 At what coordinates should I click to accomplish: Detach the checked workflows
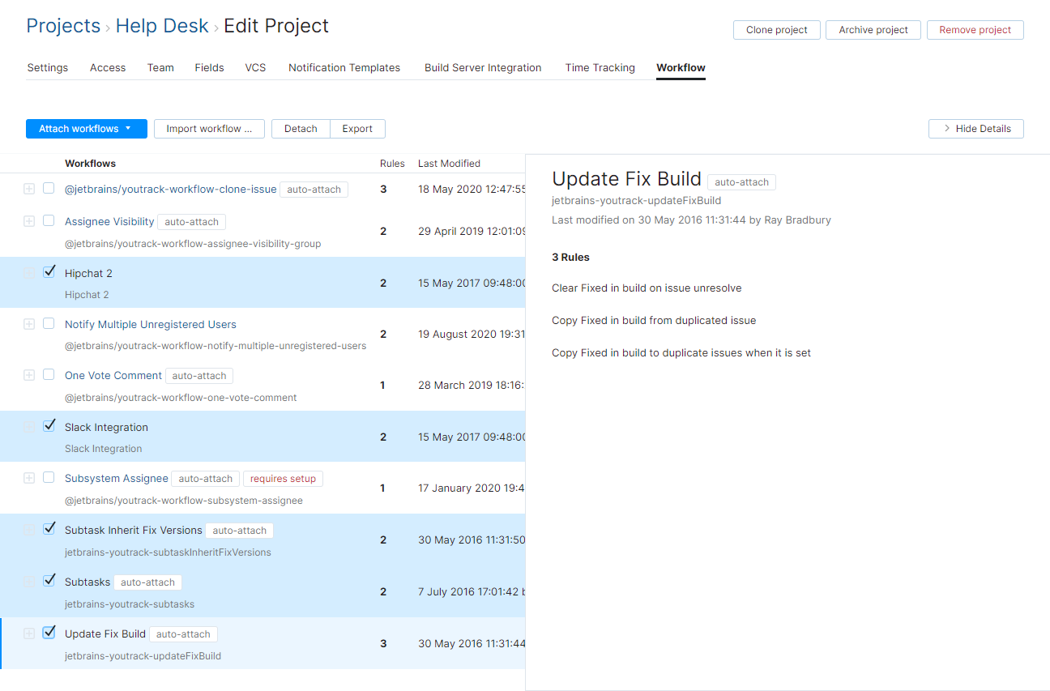[301, 128]
